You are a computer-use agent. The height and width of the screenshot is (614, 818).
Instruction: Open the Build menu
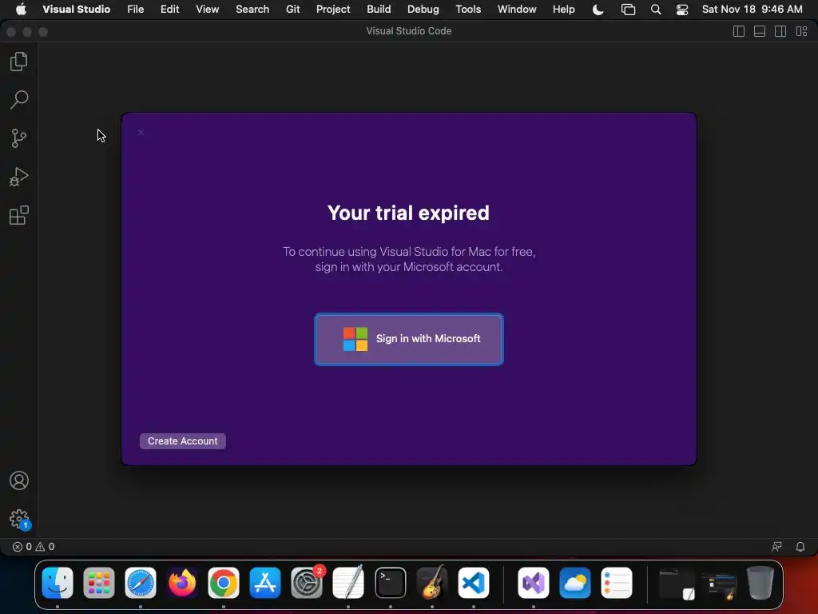379,9
